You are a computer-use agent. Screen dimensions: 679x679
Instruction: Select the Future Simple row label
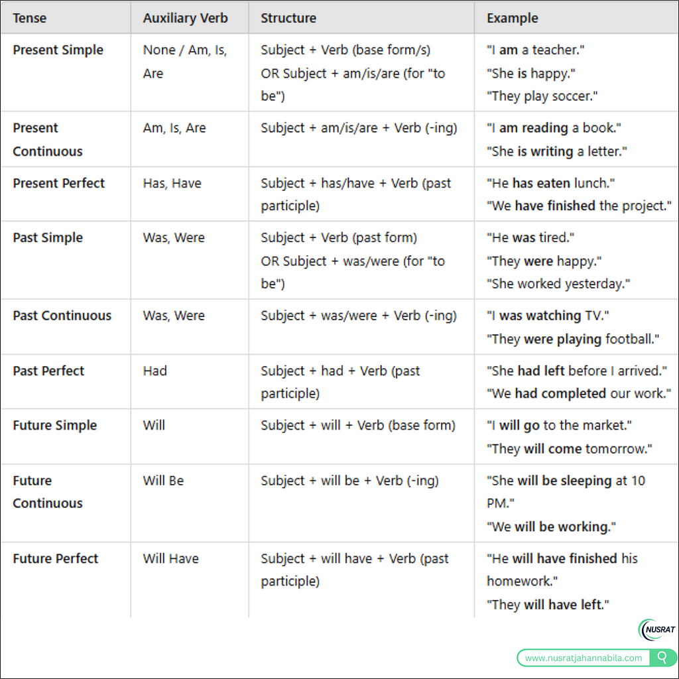tap(54, 425)
